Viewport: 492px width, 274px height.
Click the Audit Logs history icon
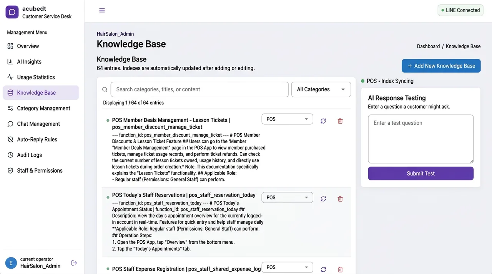[x=10, y=155]
